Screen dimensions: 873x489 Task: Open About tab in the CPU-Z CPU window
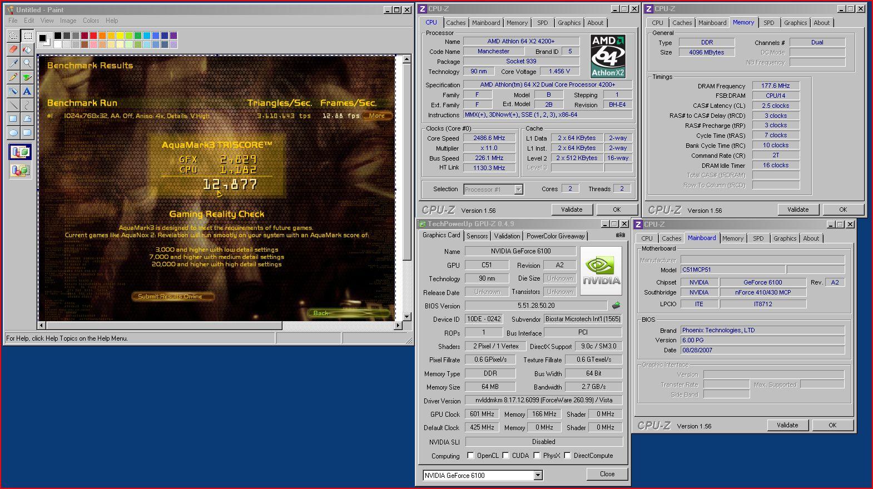coord(595,23)
